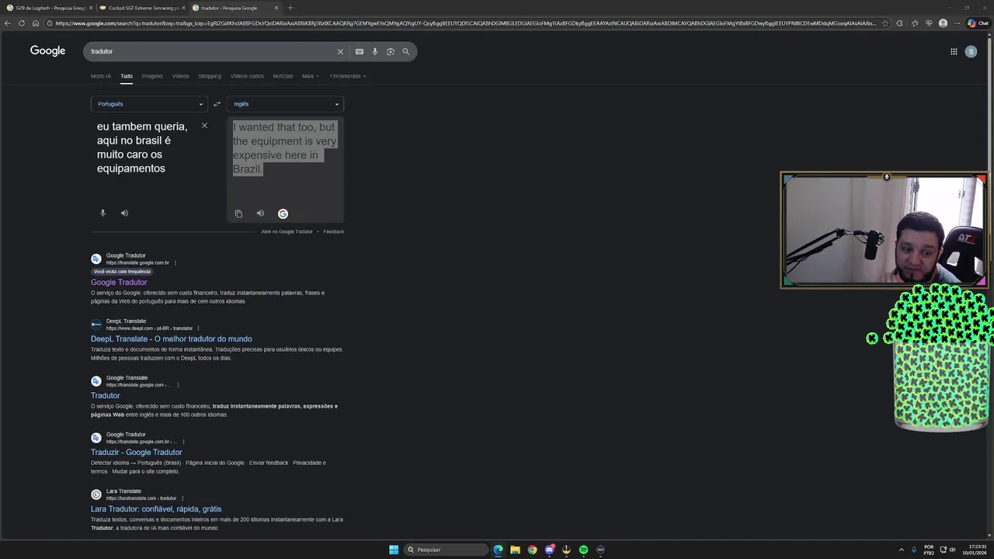Start voice search with microphone icon
The width and height of the screenshot is (994, 559).
tap(374, 51)
